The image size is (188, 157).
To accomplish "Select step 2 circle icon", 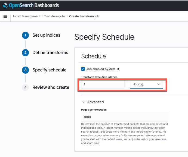I will [25, 53].
